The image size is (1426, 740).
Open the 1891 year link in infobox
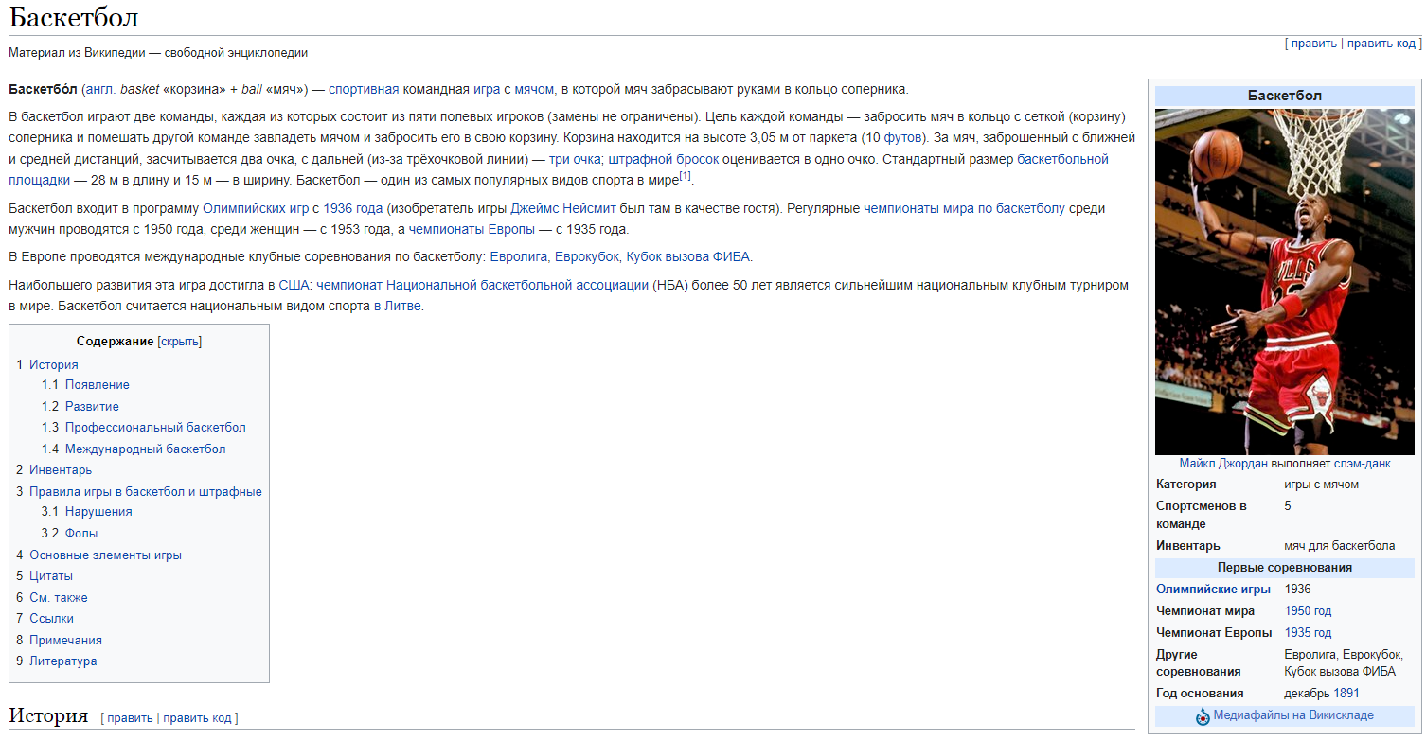1346,694
